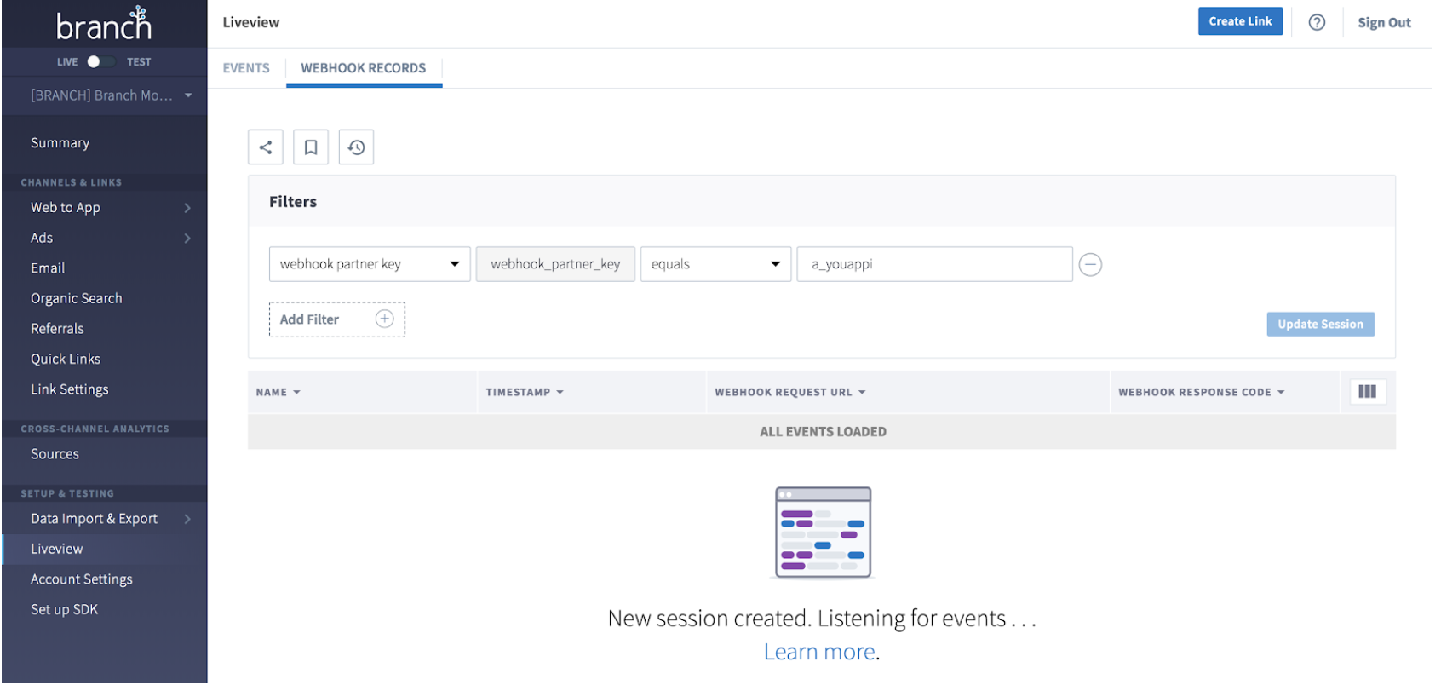
Task: Click the Add Filter button
Action: (x=337, y=319)
